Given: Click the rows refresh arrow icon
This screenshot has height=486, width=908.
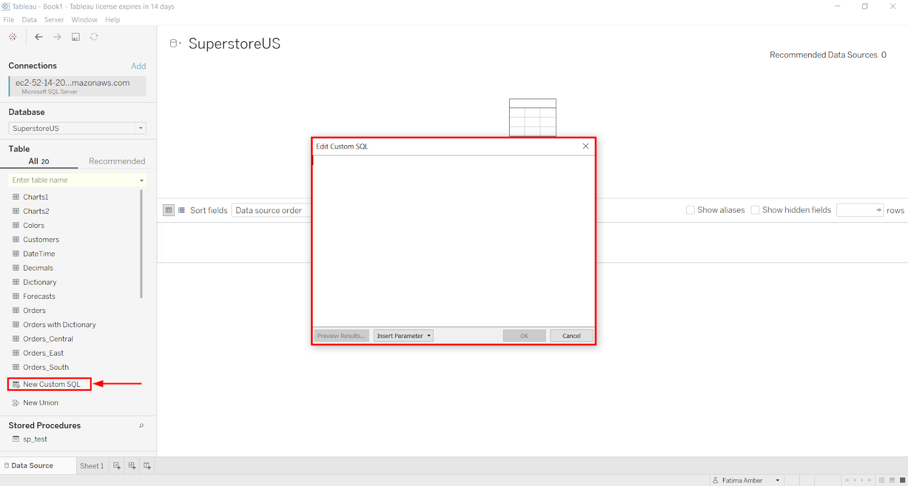Looking at the screenshot, I should [x=878, y=210].
